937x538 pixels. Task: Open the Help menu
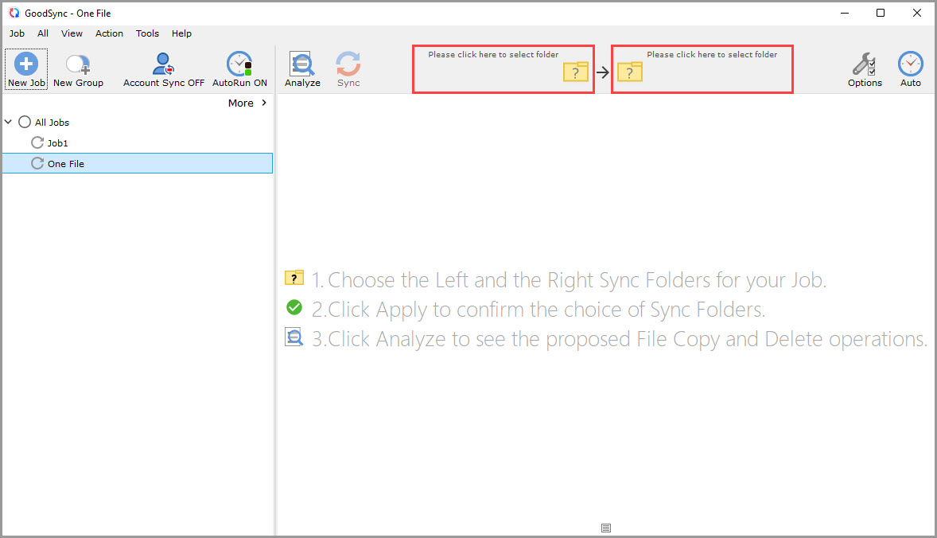181,33
